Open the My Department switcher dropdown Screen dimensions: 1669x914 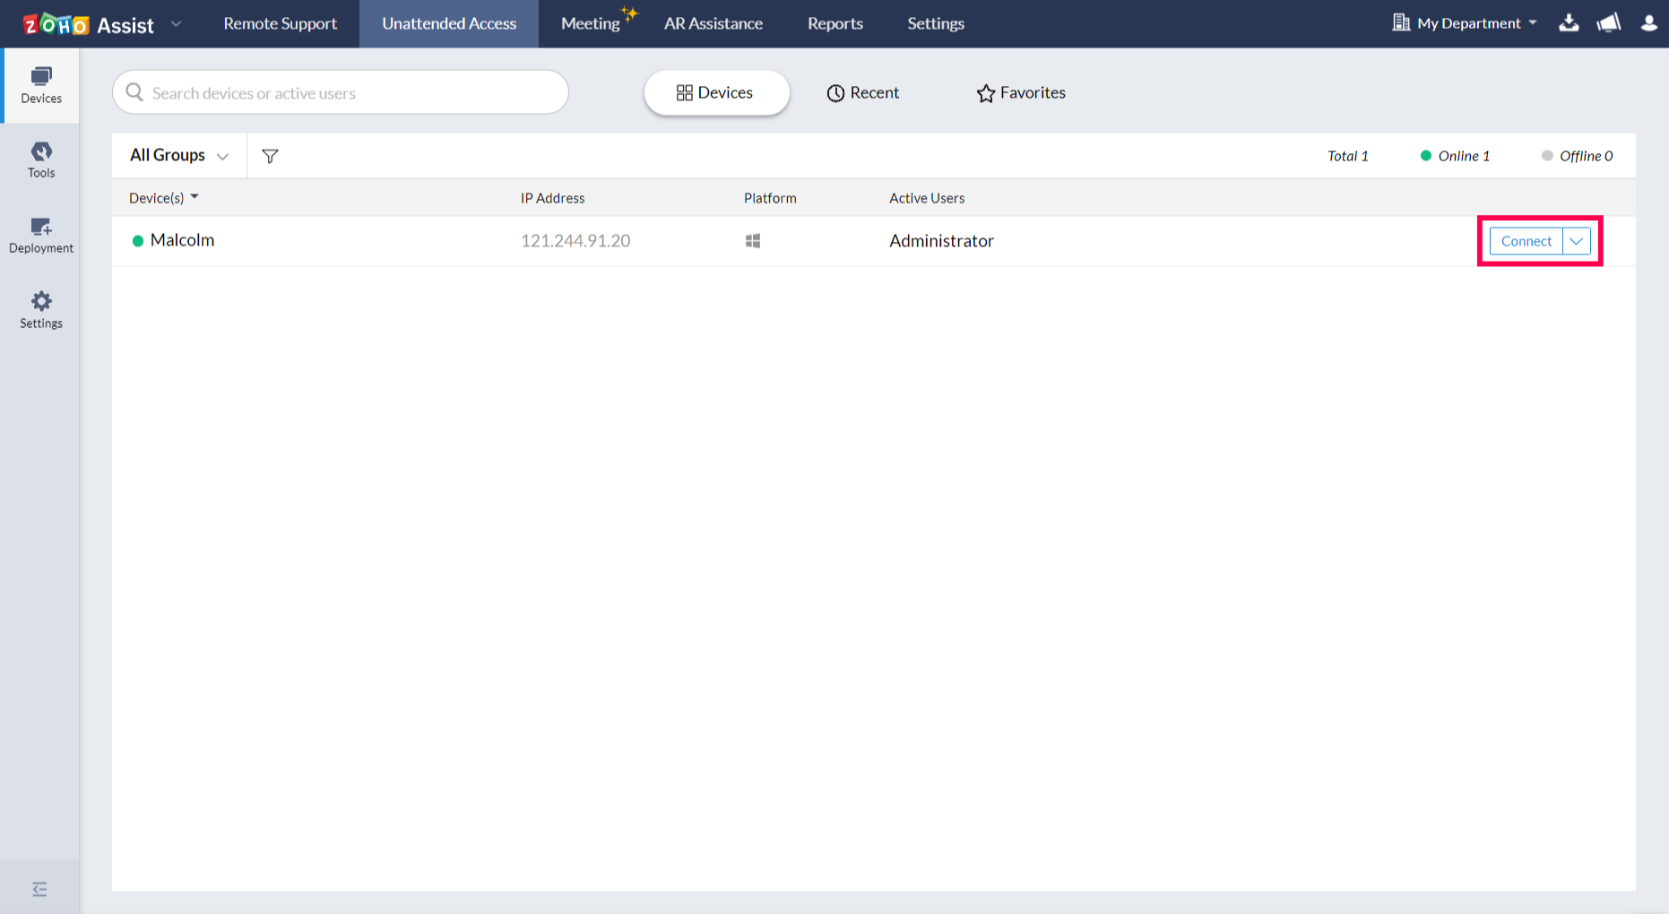coord(1465,22)
